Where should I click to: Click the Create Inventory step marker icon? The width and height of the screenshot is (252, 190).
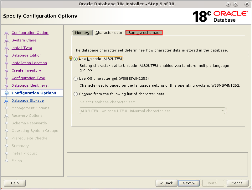coord(7,71)
